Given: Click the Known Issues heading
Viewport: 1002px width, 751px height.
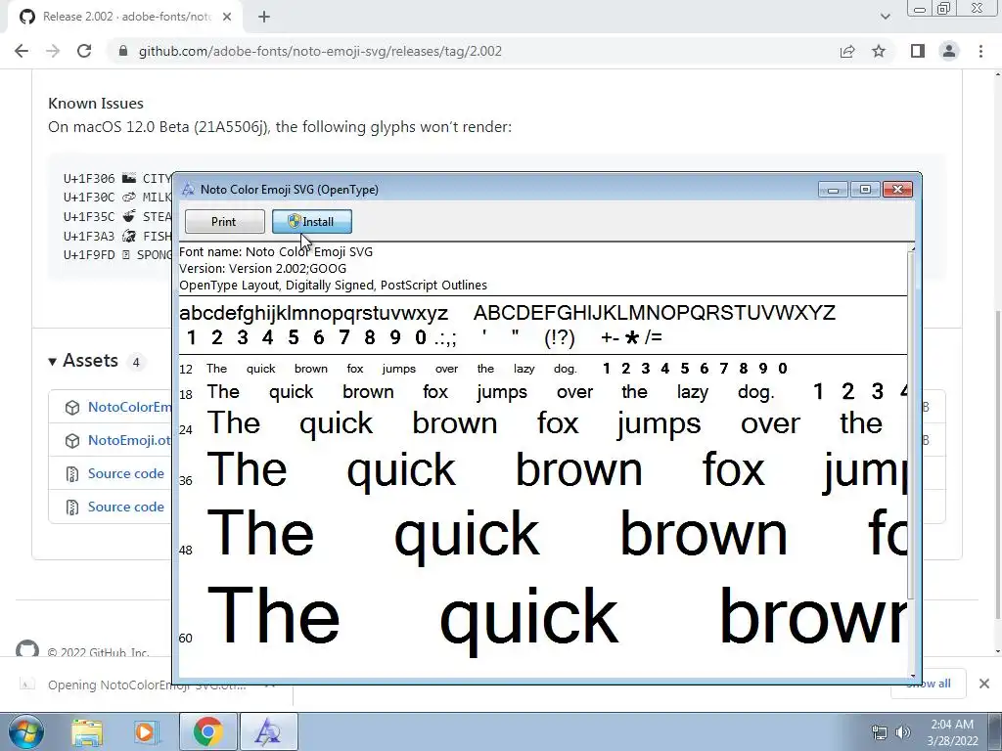Looking at the screenshot, I should [x=96, y=104].
